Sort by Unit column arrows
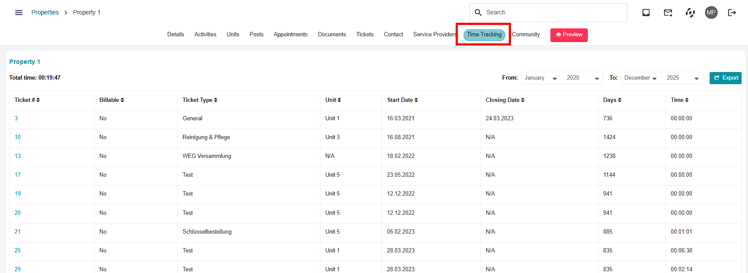Screen dimensions: 748x273 pyautogui.click(x=339, y=100)
